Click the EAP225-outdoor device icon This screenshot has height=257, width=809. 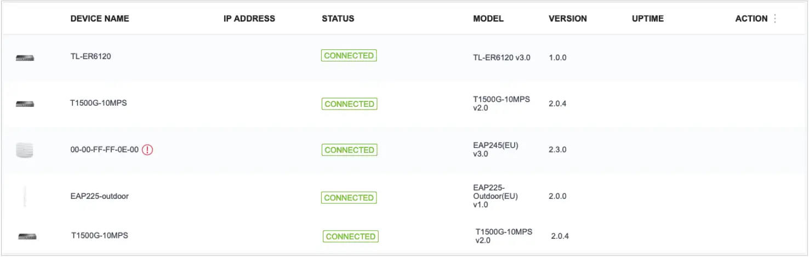25,196
